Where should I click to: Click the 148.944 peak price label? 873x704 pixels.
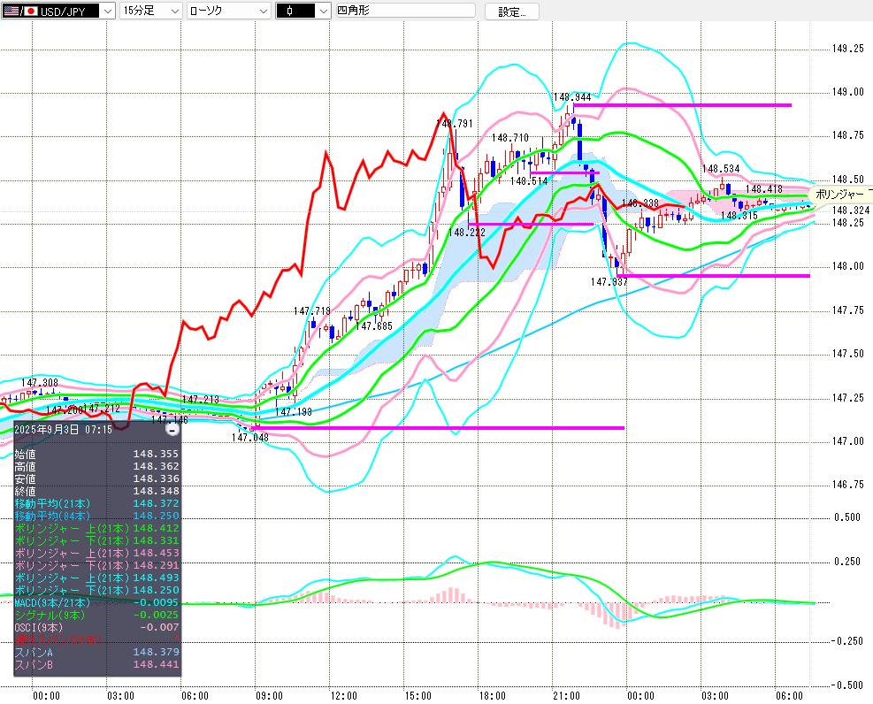tap(572, 97)
